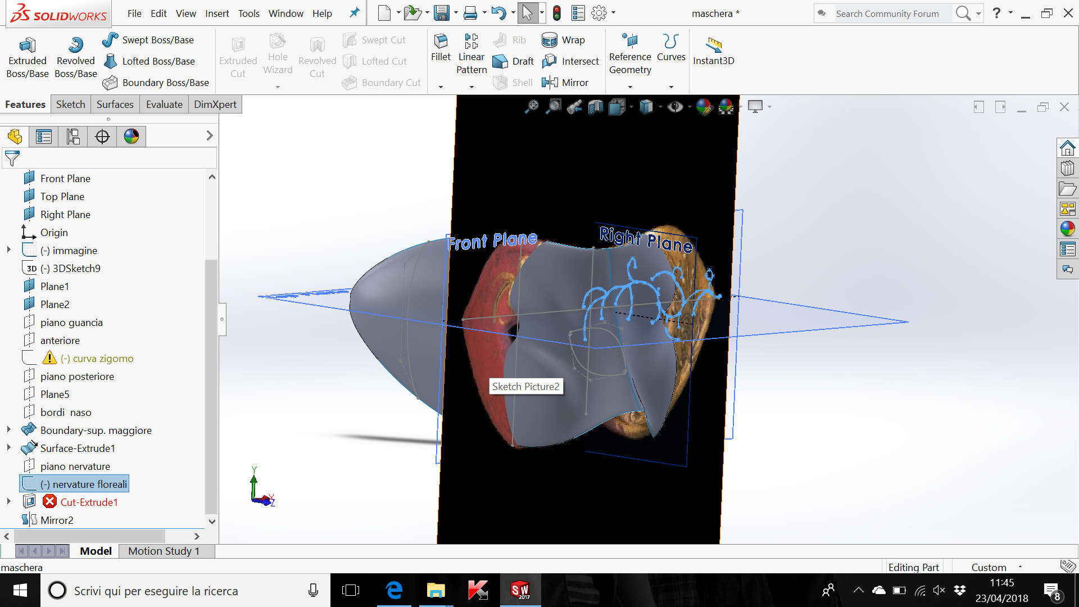Open the Reference Geometry tool
The height and width of the screenshot is (607, 1079).
click(630, 53)
